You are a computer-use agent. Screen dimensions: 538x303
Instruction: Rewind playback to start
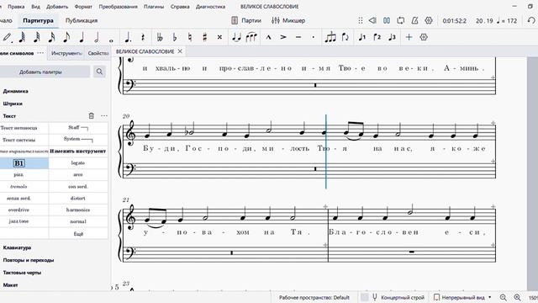372,20
